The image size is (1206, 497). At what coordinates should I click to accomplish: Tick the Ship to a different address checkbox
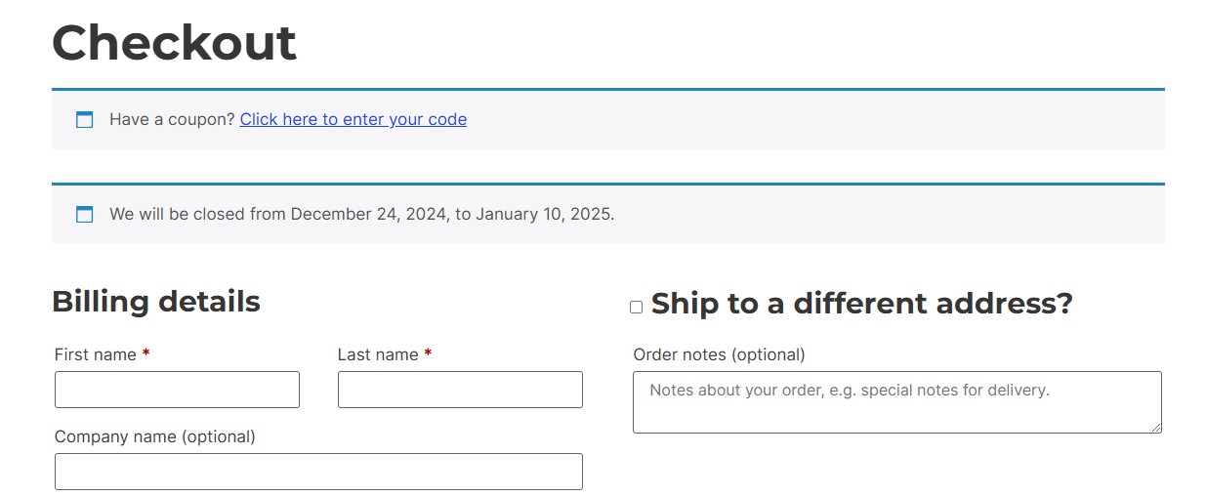637,307
